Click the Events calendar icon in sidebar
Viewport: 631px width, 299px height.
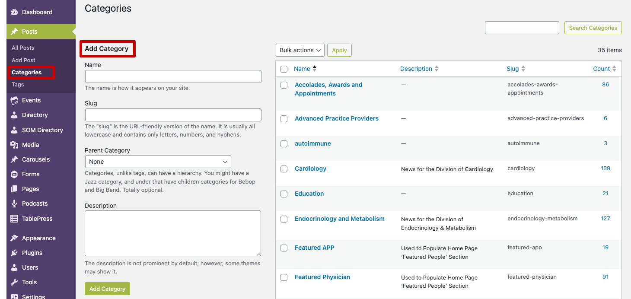pos(14,100)
